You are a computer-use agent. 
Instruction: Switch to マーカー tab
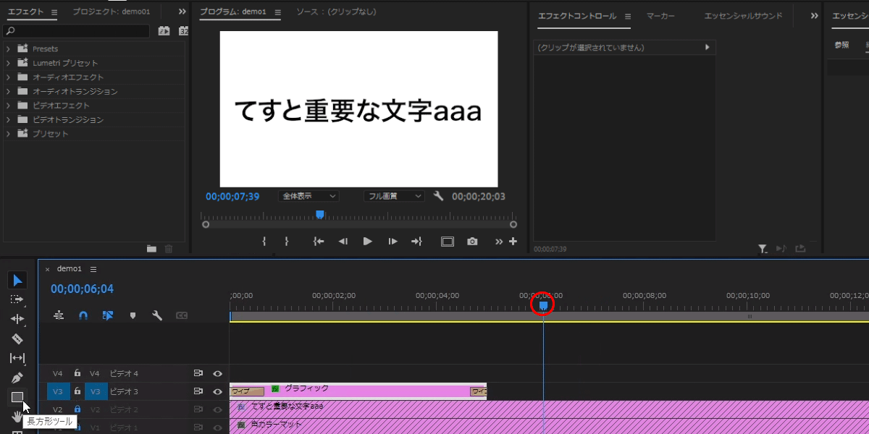click(x=660, y=15)
